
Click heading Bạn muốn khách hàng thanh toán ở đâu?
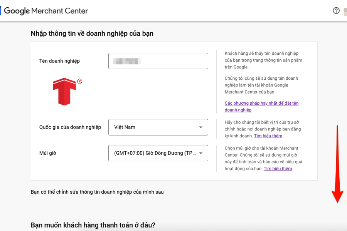tap(93, 225)
